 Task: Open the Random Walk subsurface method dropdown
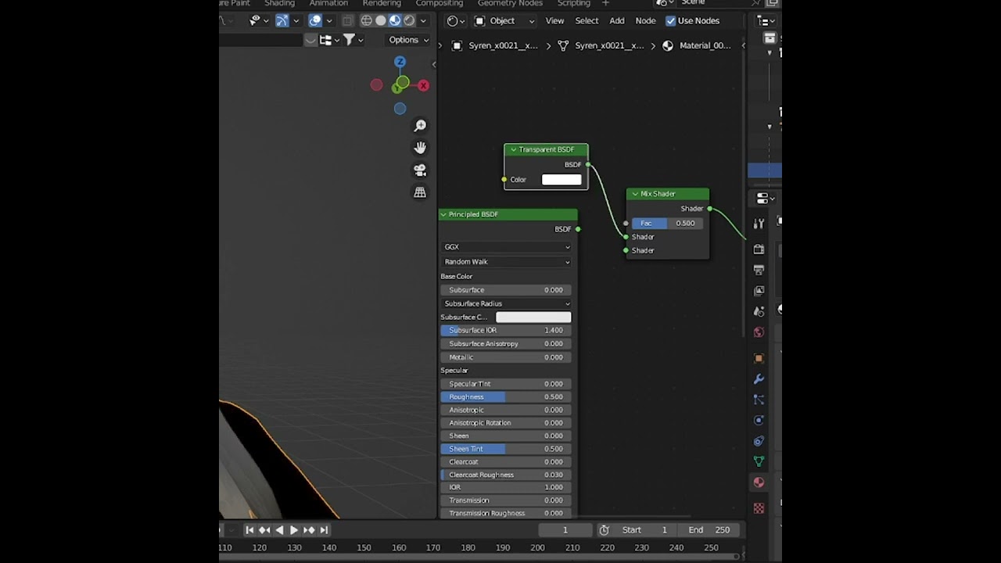coord(505,261)
